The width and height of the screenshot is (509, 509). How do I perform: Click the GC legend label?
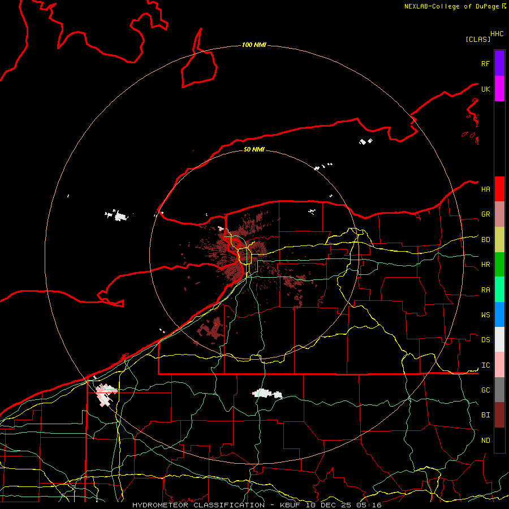click(x=485, y=390)
